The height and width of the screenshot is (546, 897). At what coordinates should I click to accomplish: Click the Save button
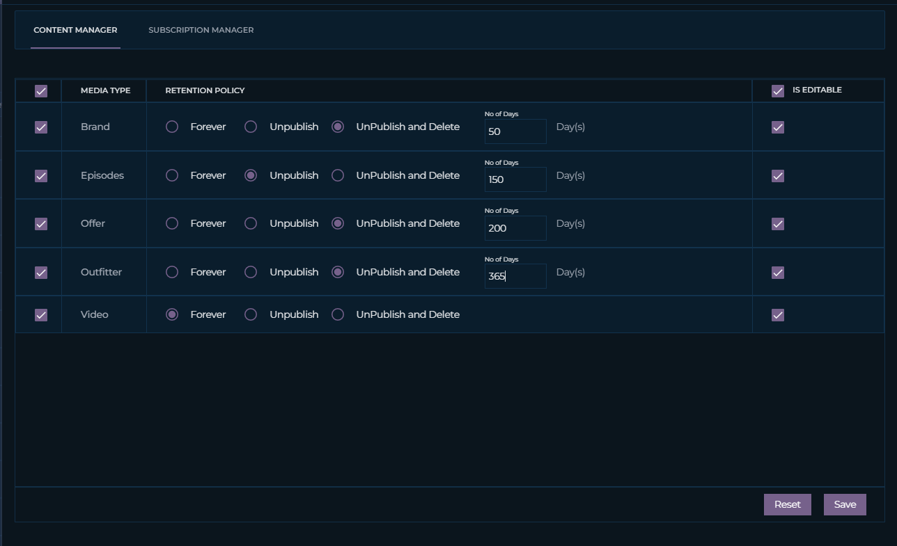click(845, 504)
